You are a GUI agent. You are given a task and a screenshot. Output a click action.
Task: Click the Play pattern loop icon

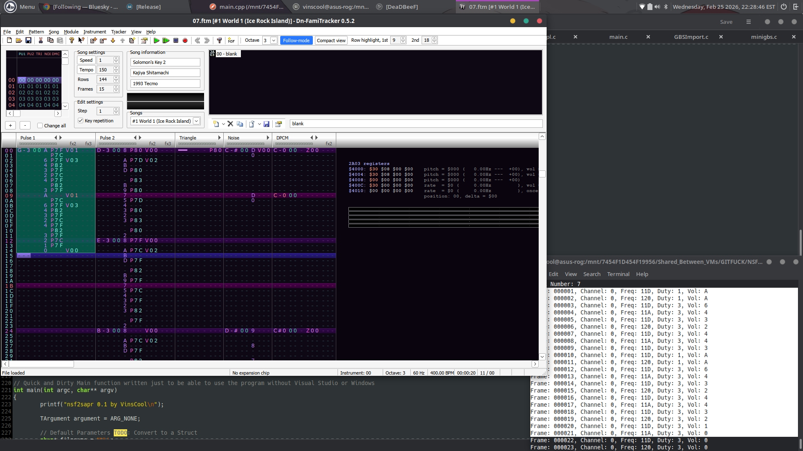166,41
